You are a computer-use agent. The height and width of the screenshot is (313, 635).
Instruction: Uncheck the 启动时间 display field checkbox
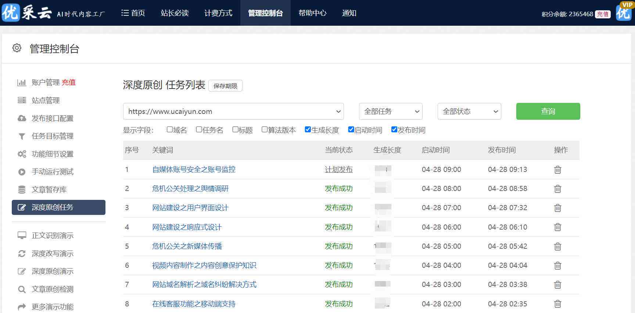351,129
